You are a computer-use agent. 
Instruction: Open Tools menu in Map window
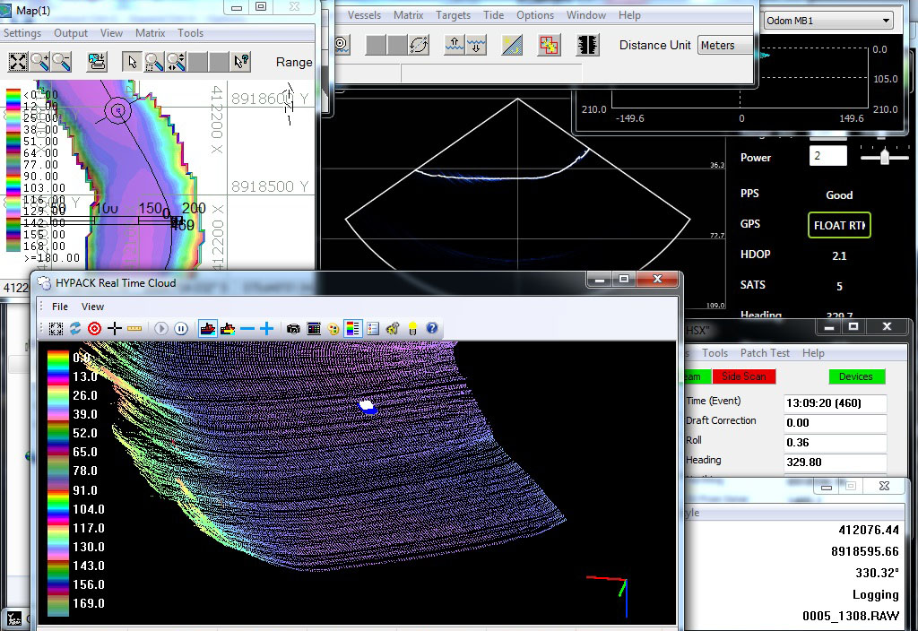click(x=191, y=33)
